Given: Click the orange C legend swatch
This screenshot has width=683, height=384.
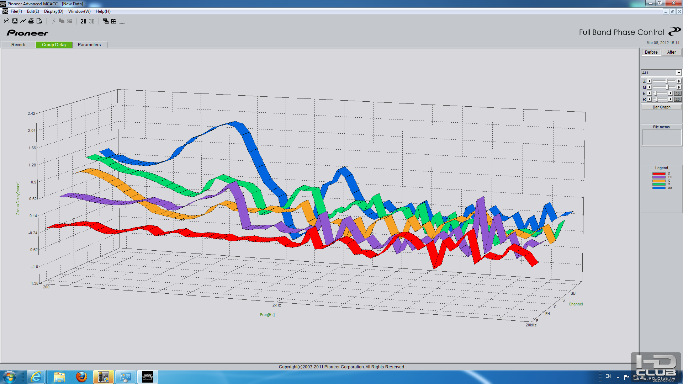Looking at the screenshot, I should [x=658, y=181].
